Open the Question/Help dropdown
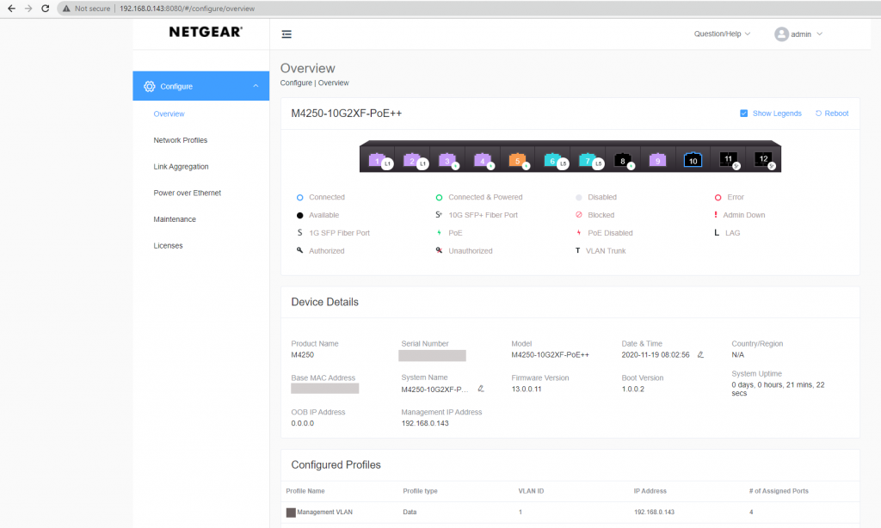Image resolution: width=881 pixels, height=528 pixels. [721, 34]
